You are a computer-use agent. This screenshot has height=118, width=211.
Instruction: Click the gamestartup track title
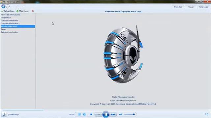tap(14, 115)
